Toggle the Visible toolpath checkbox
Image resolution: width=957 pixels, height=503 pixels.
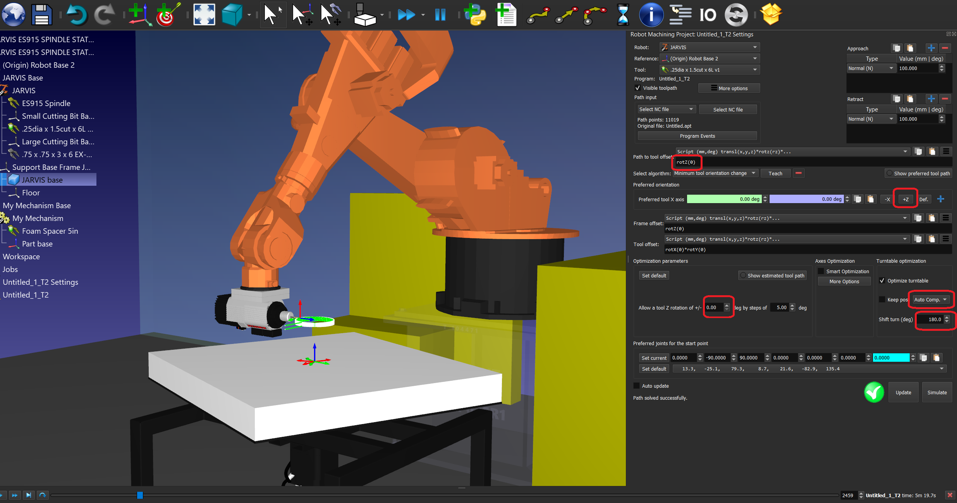click(637, 88)
